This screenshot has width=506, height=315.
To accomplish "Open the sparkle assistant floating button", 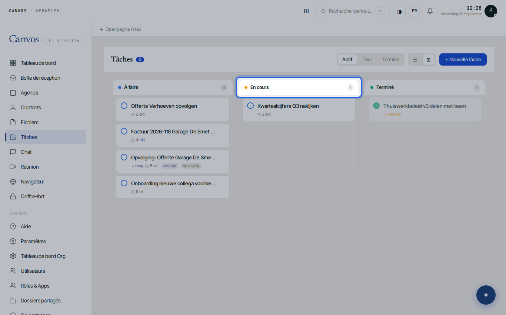I will coord(486,295).
